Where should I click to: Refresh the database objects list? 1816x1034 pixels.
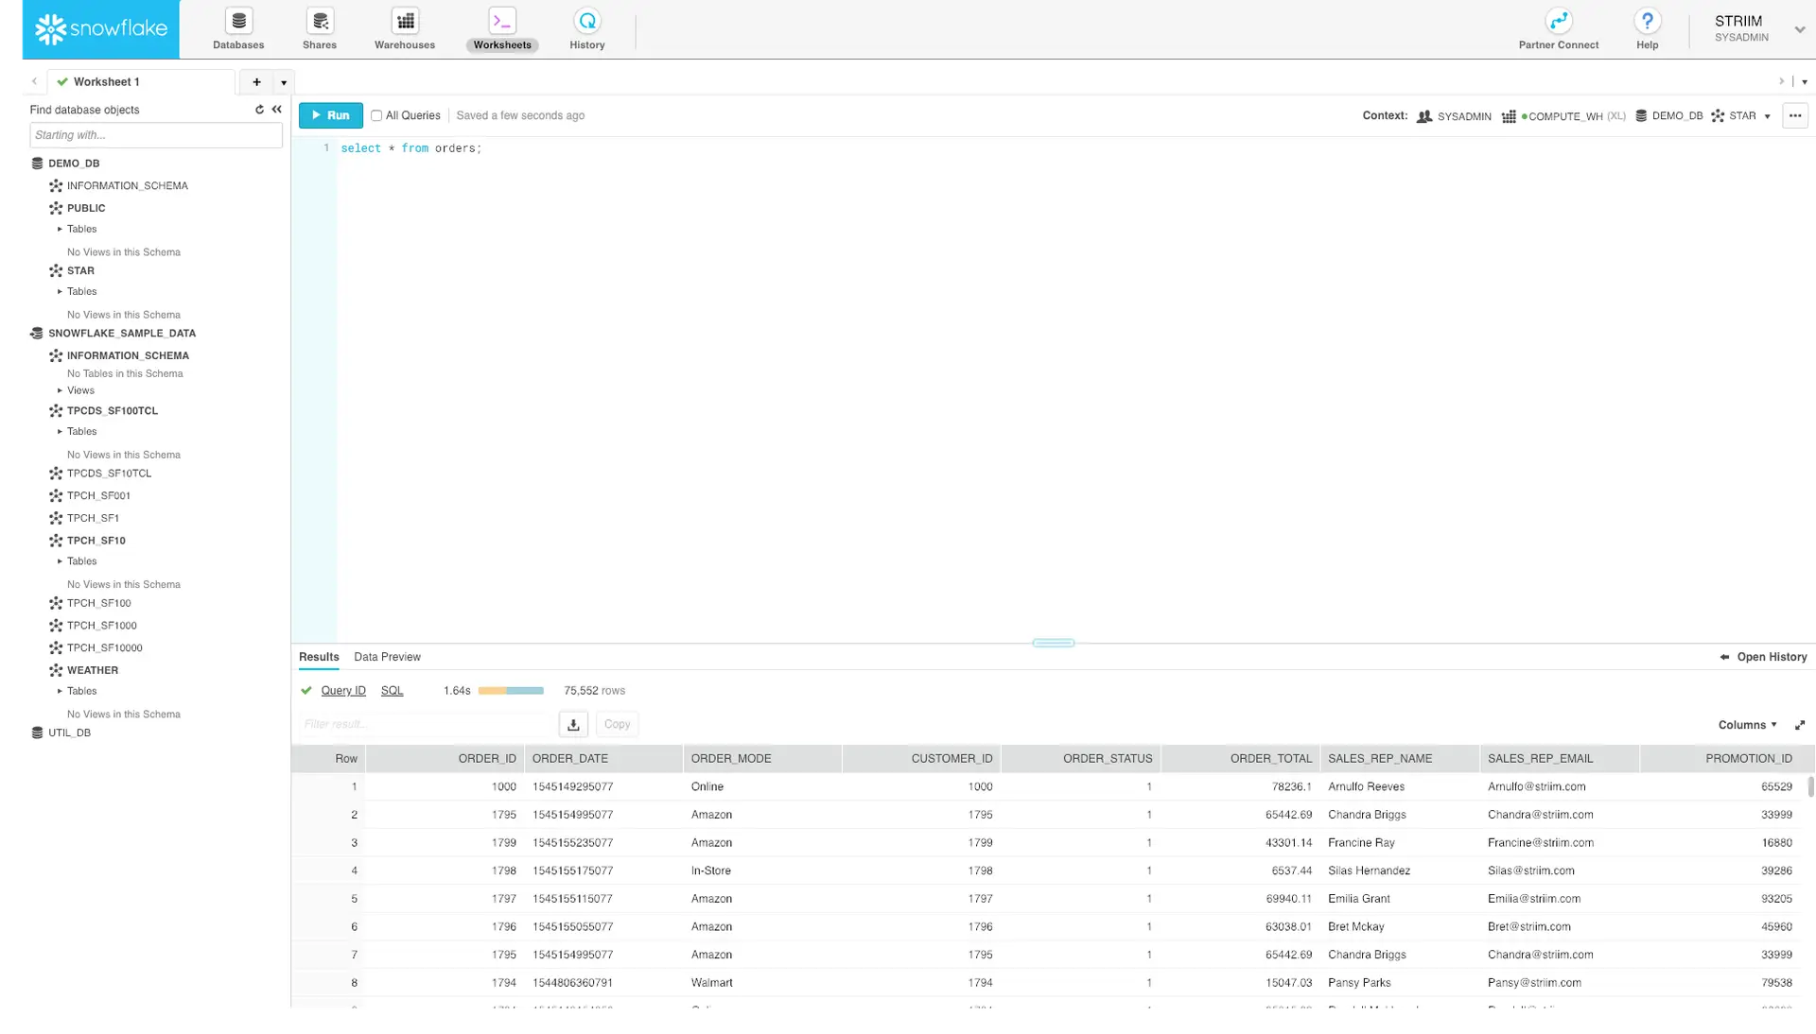point(259,110)
